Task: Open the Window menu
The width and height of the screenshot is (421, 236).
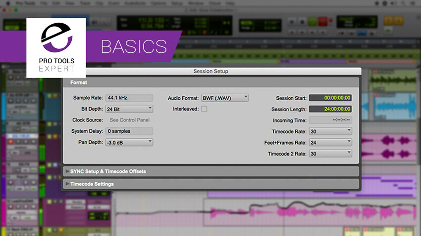Action: tap(196, 3)
